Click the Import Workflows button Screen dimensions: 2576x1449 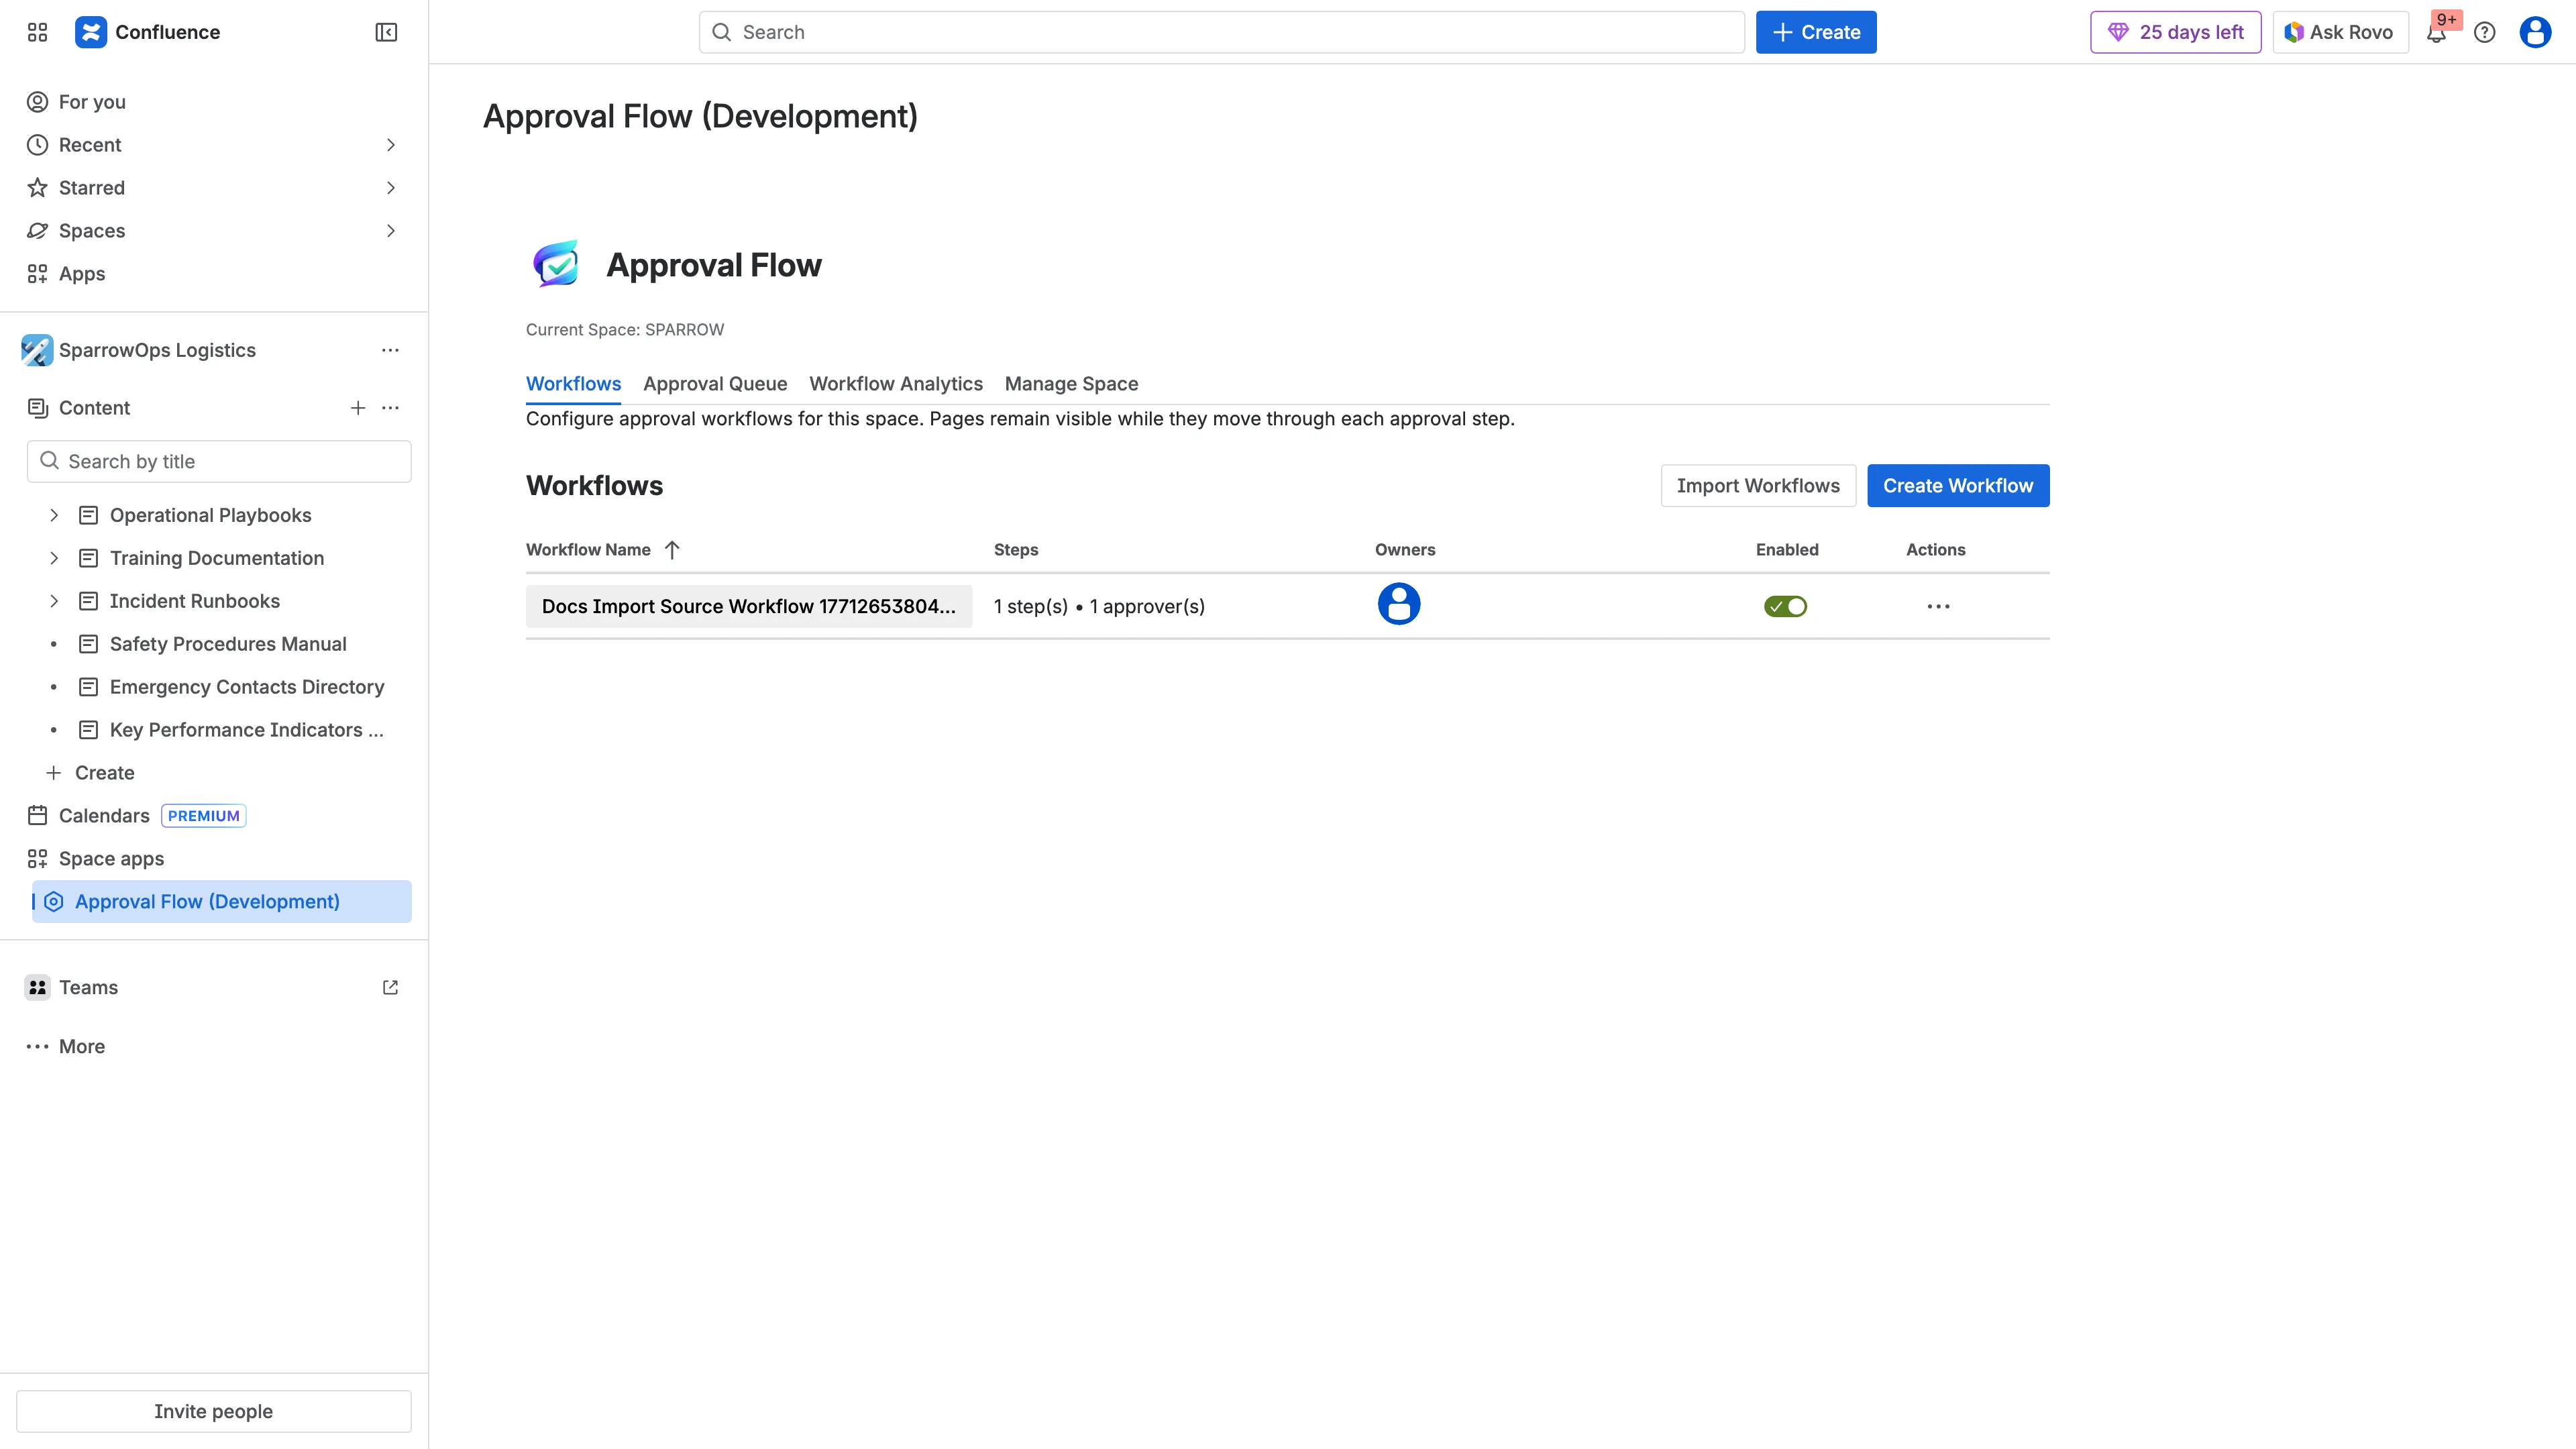(x=1757, y=485)
